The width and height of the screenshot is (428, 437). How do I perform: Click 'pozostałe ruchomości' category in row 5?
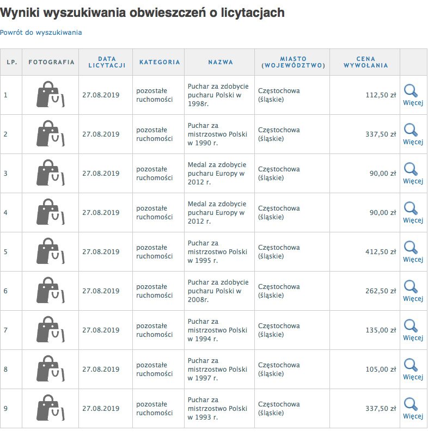tap(154, 251)
